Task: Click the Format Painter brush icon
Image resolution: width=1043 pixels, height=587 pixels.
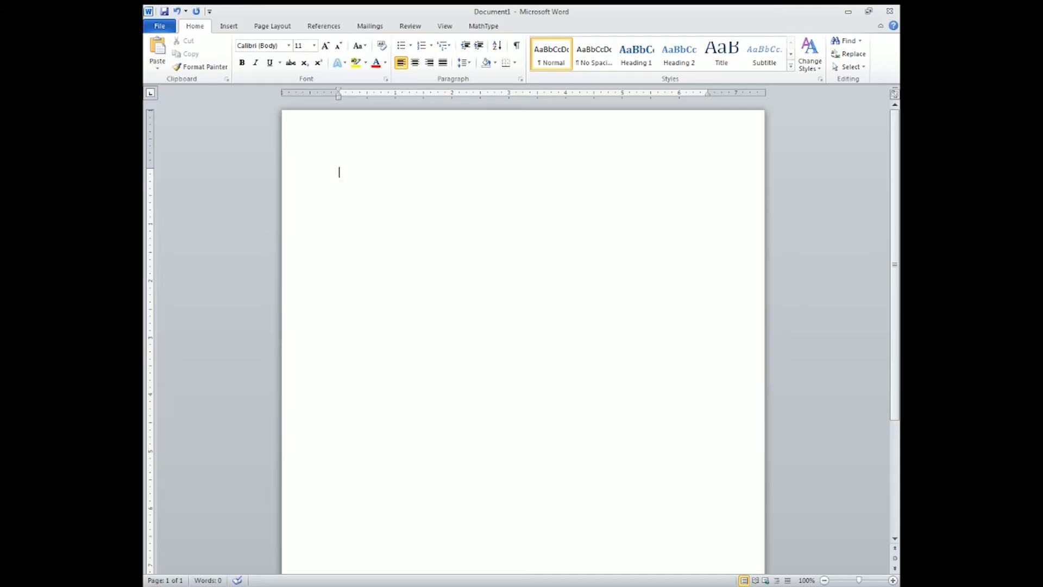Action: coord(177,67)
